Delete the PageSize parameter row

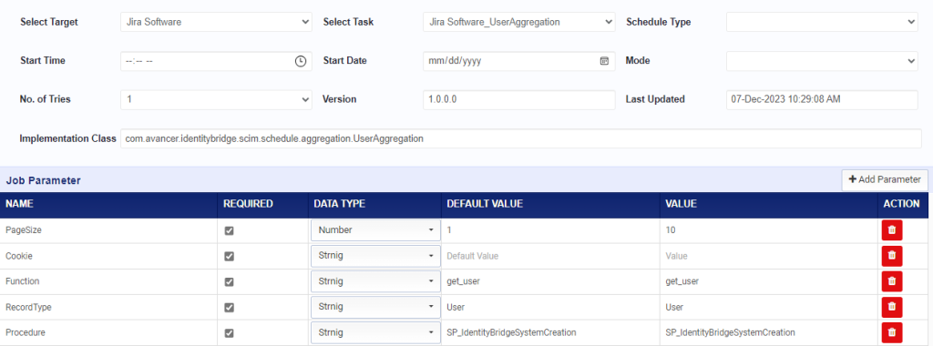(x=891, y=230)
